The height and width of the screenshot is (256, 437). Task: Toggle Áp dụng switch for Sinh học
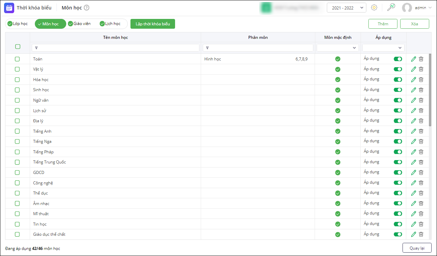click(x=398, y=90)
